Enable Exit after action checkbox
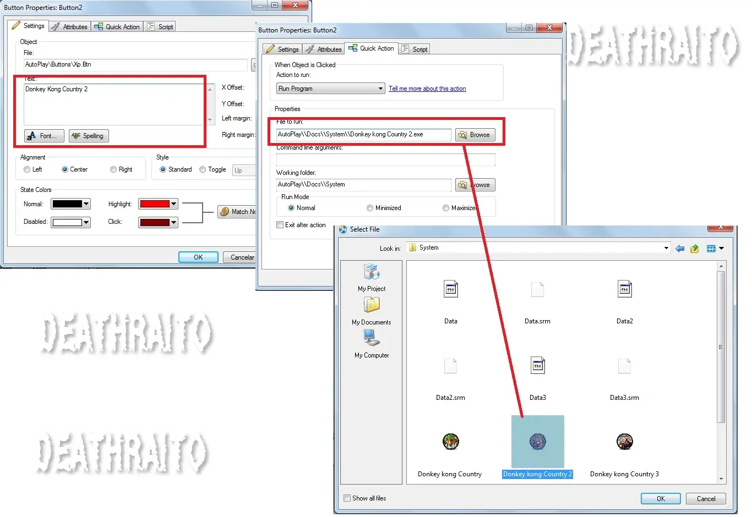The height and width of the screenshot is (517, 752). coord(280,225)
